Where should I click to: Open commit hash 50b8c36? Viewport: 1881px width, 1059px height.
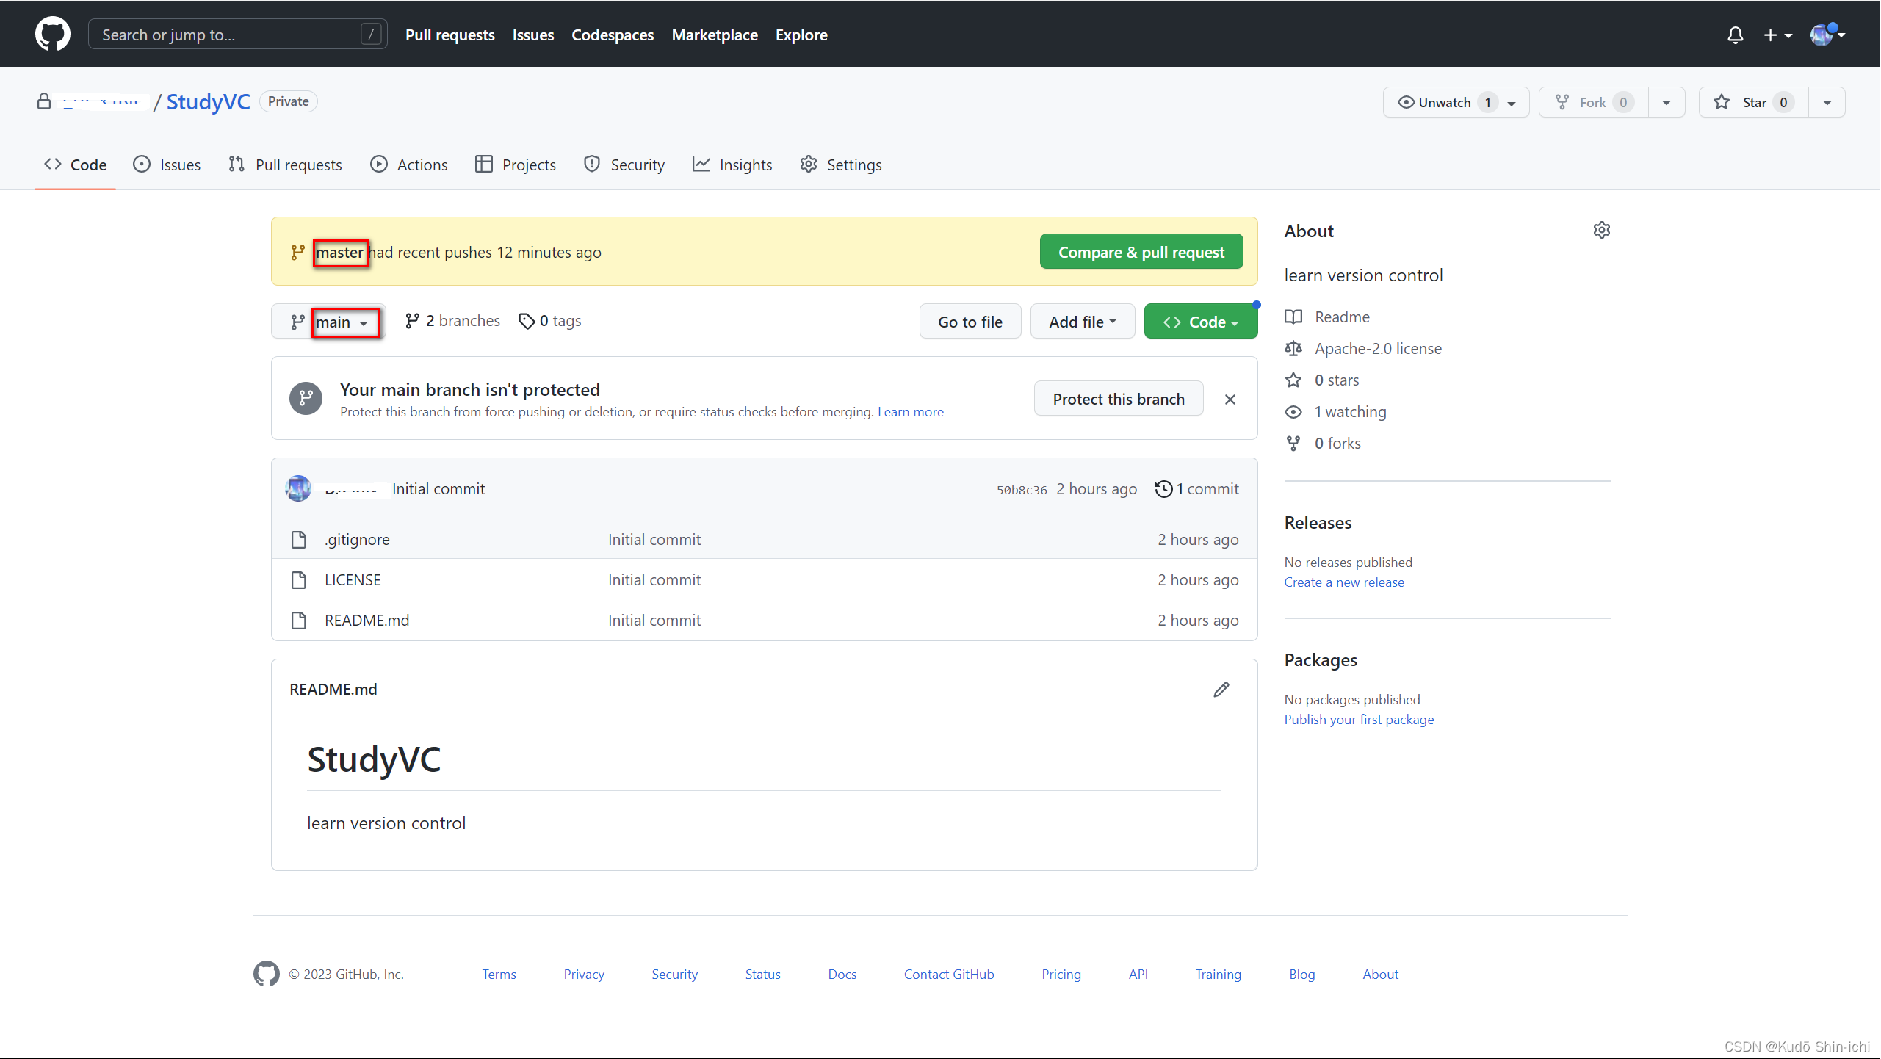click(x=1022, y=490)
